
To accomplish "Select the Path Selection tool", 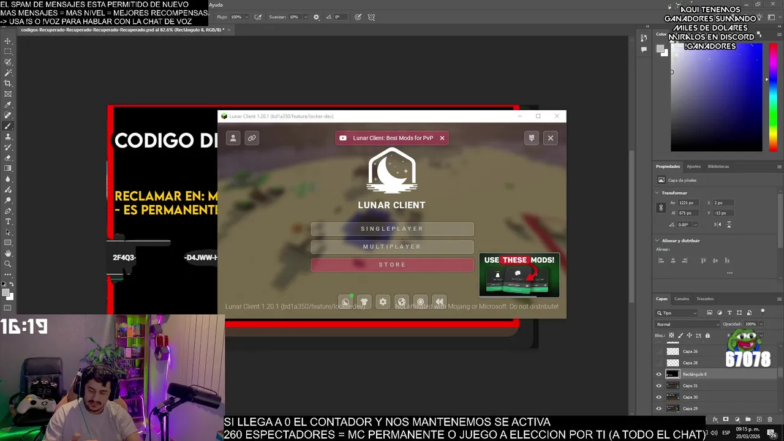I will [x=8, y=232].
